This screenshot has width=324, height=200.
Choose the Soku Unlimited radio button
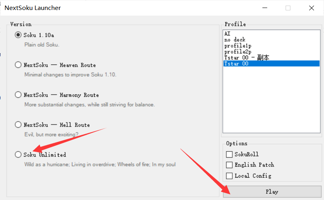pyautogui.click(x=18, y=154)
